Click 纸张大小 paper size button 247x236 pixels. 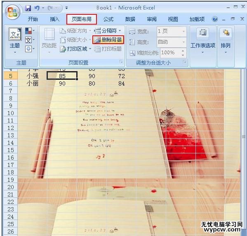(x=75, y=40)
